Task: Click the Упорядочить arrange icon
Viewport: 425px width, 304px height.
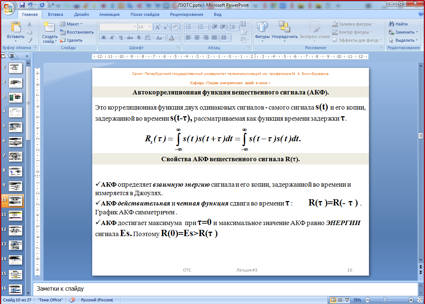Action: click(x=284, y=27)
